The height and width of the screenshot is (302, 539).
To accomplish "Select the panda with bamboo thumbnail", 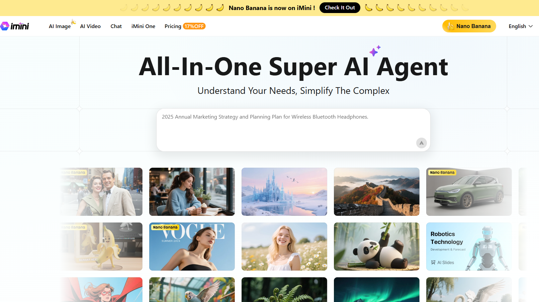I will tap(377, 247).
